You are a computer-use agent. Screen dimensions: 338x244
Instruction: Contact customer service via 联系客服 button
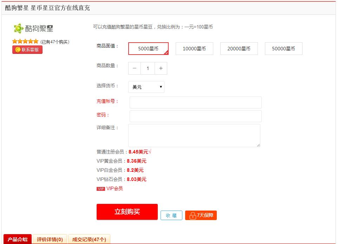tap(27, 50)
